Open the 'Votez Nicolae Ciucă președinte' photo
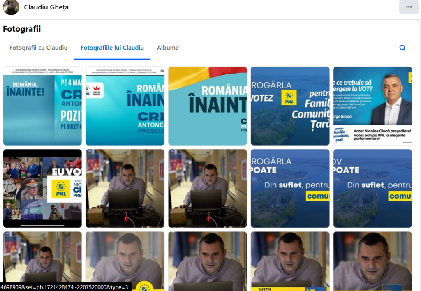 [x=372, y=106]
